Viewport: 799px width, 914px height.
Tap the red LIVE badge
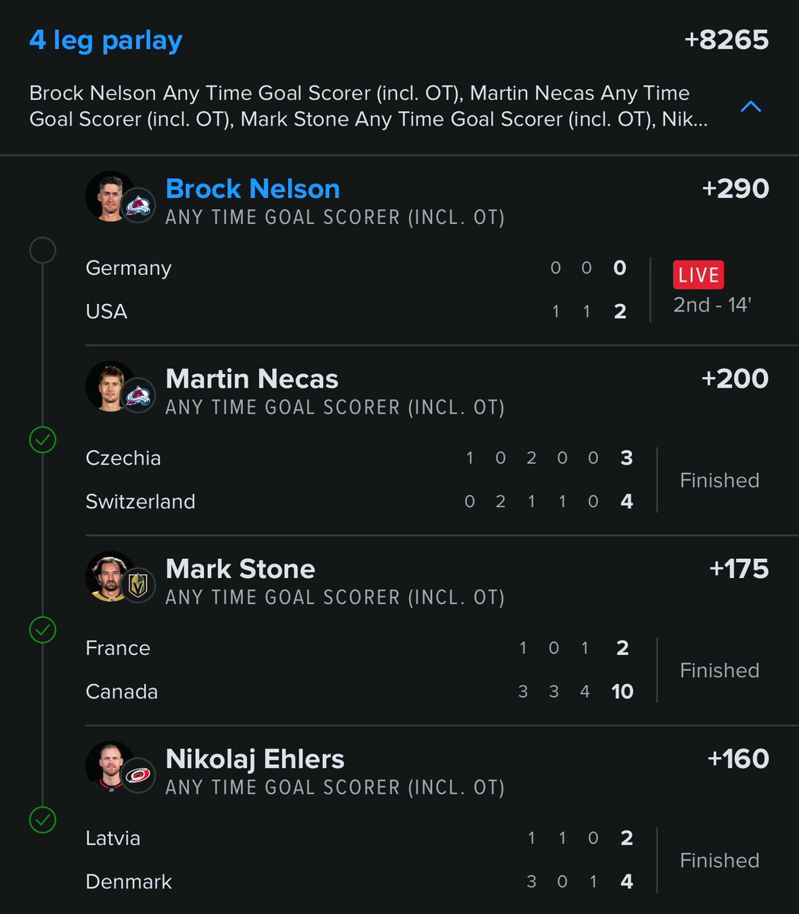pos(698,275)
